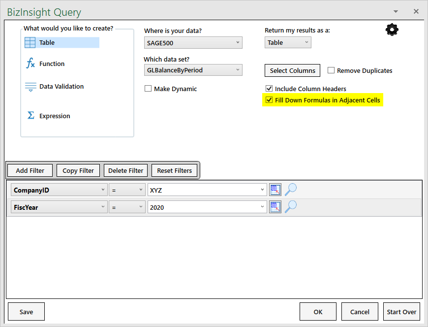Screen dimensions: 428x327
Task: Open operator dropdown in FiscYear row
Action: 127,207
